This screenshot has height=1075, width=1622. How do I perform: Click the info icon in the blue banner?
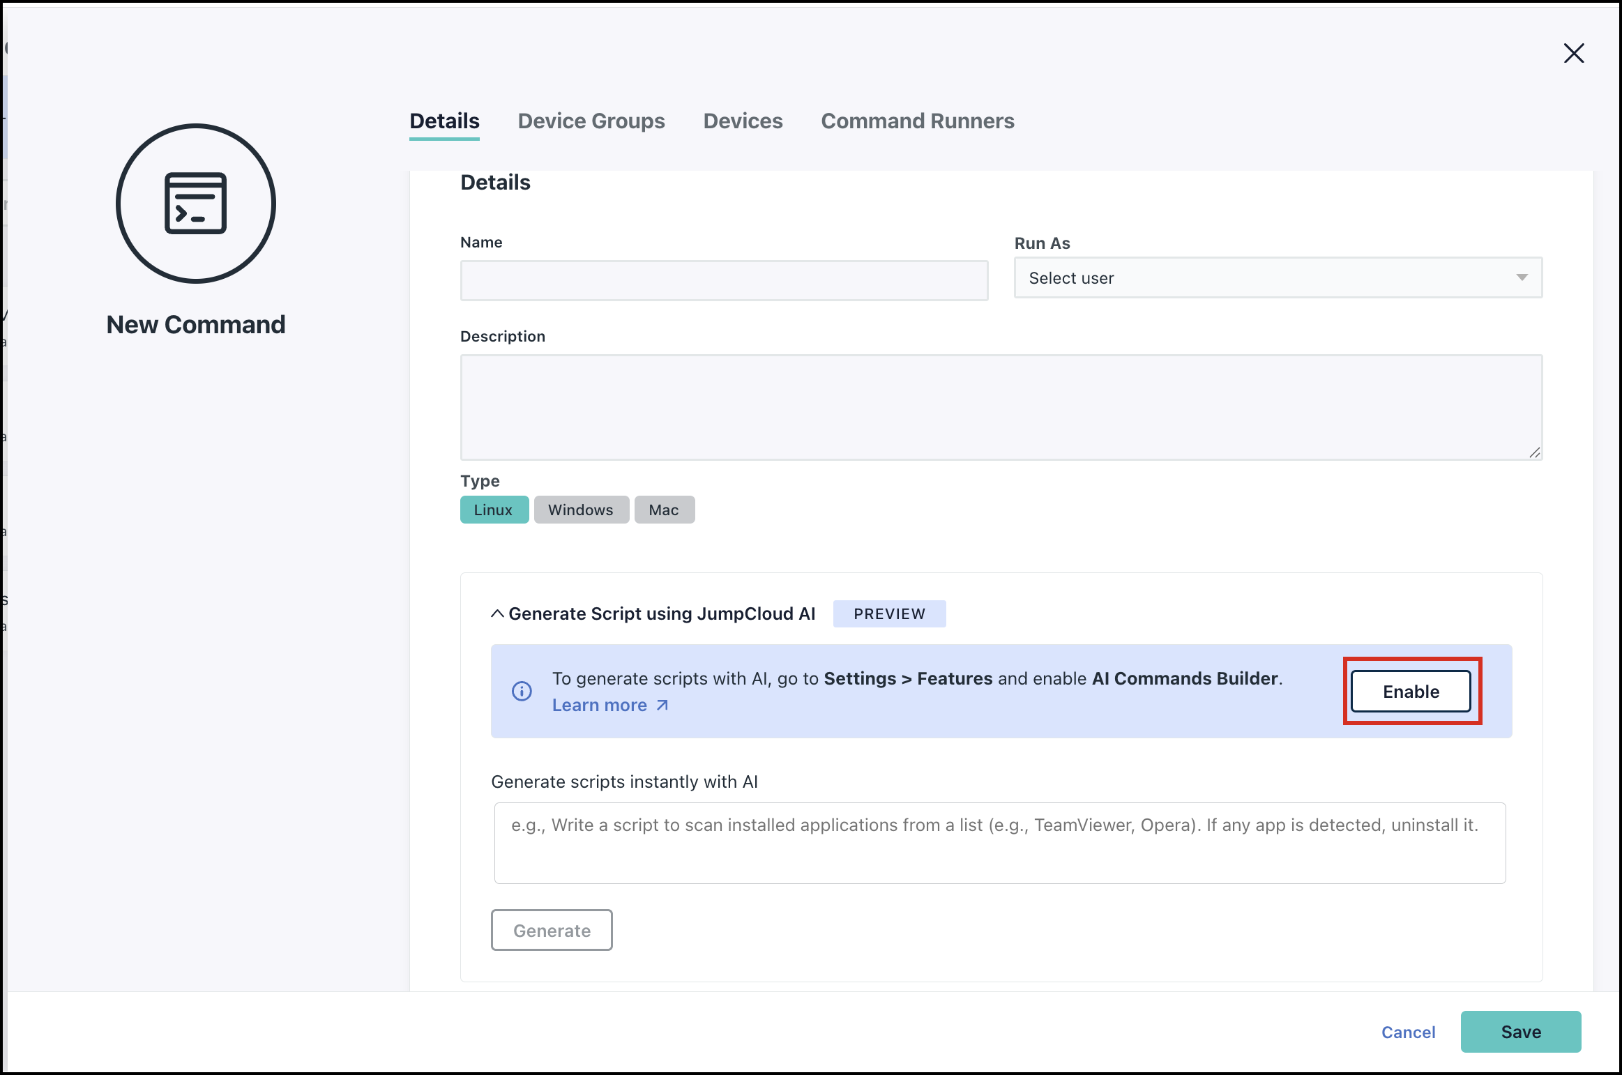522,691
